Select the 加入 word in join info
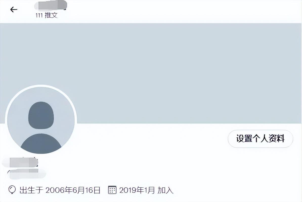Image resolution: width=302 pixels, height=202 pixels. point(165,190)
